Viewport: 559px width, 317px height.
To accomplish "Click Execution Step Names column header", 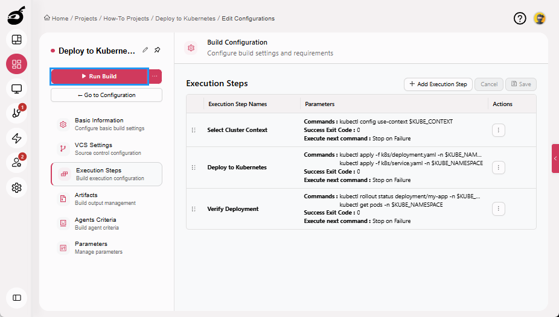I will (x=237, y=104).
